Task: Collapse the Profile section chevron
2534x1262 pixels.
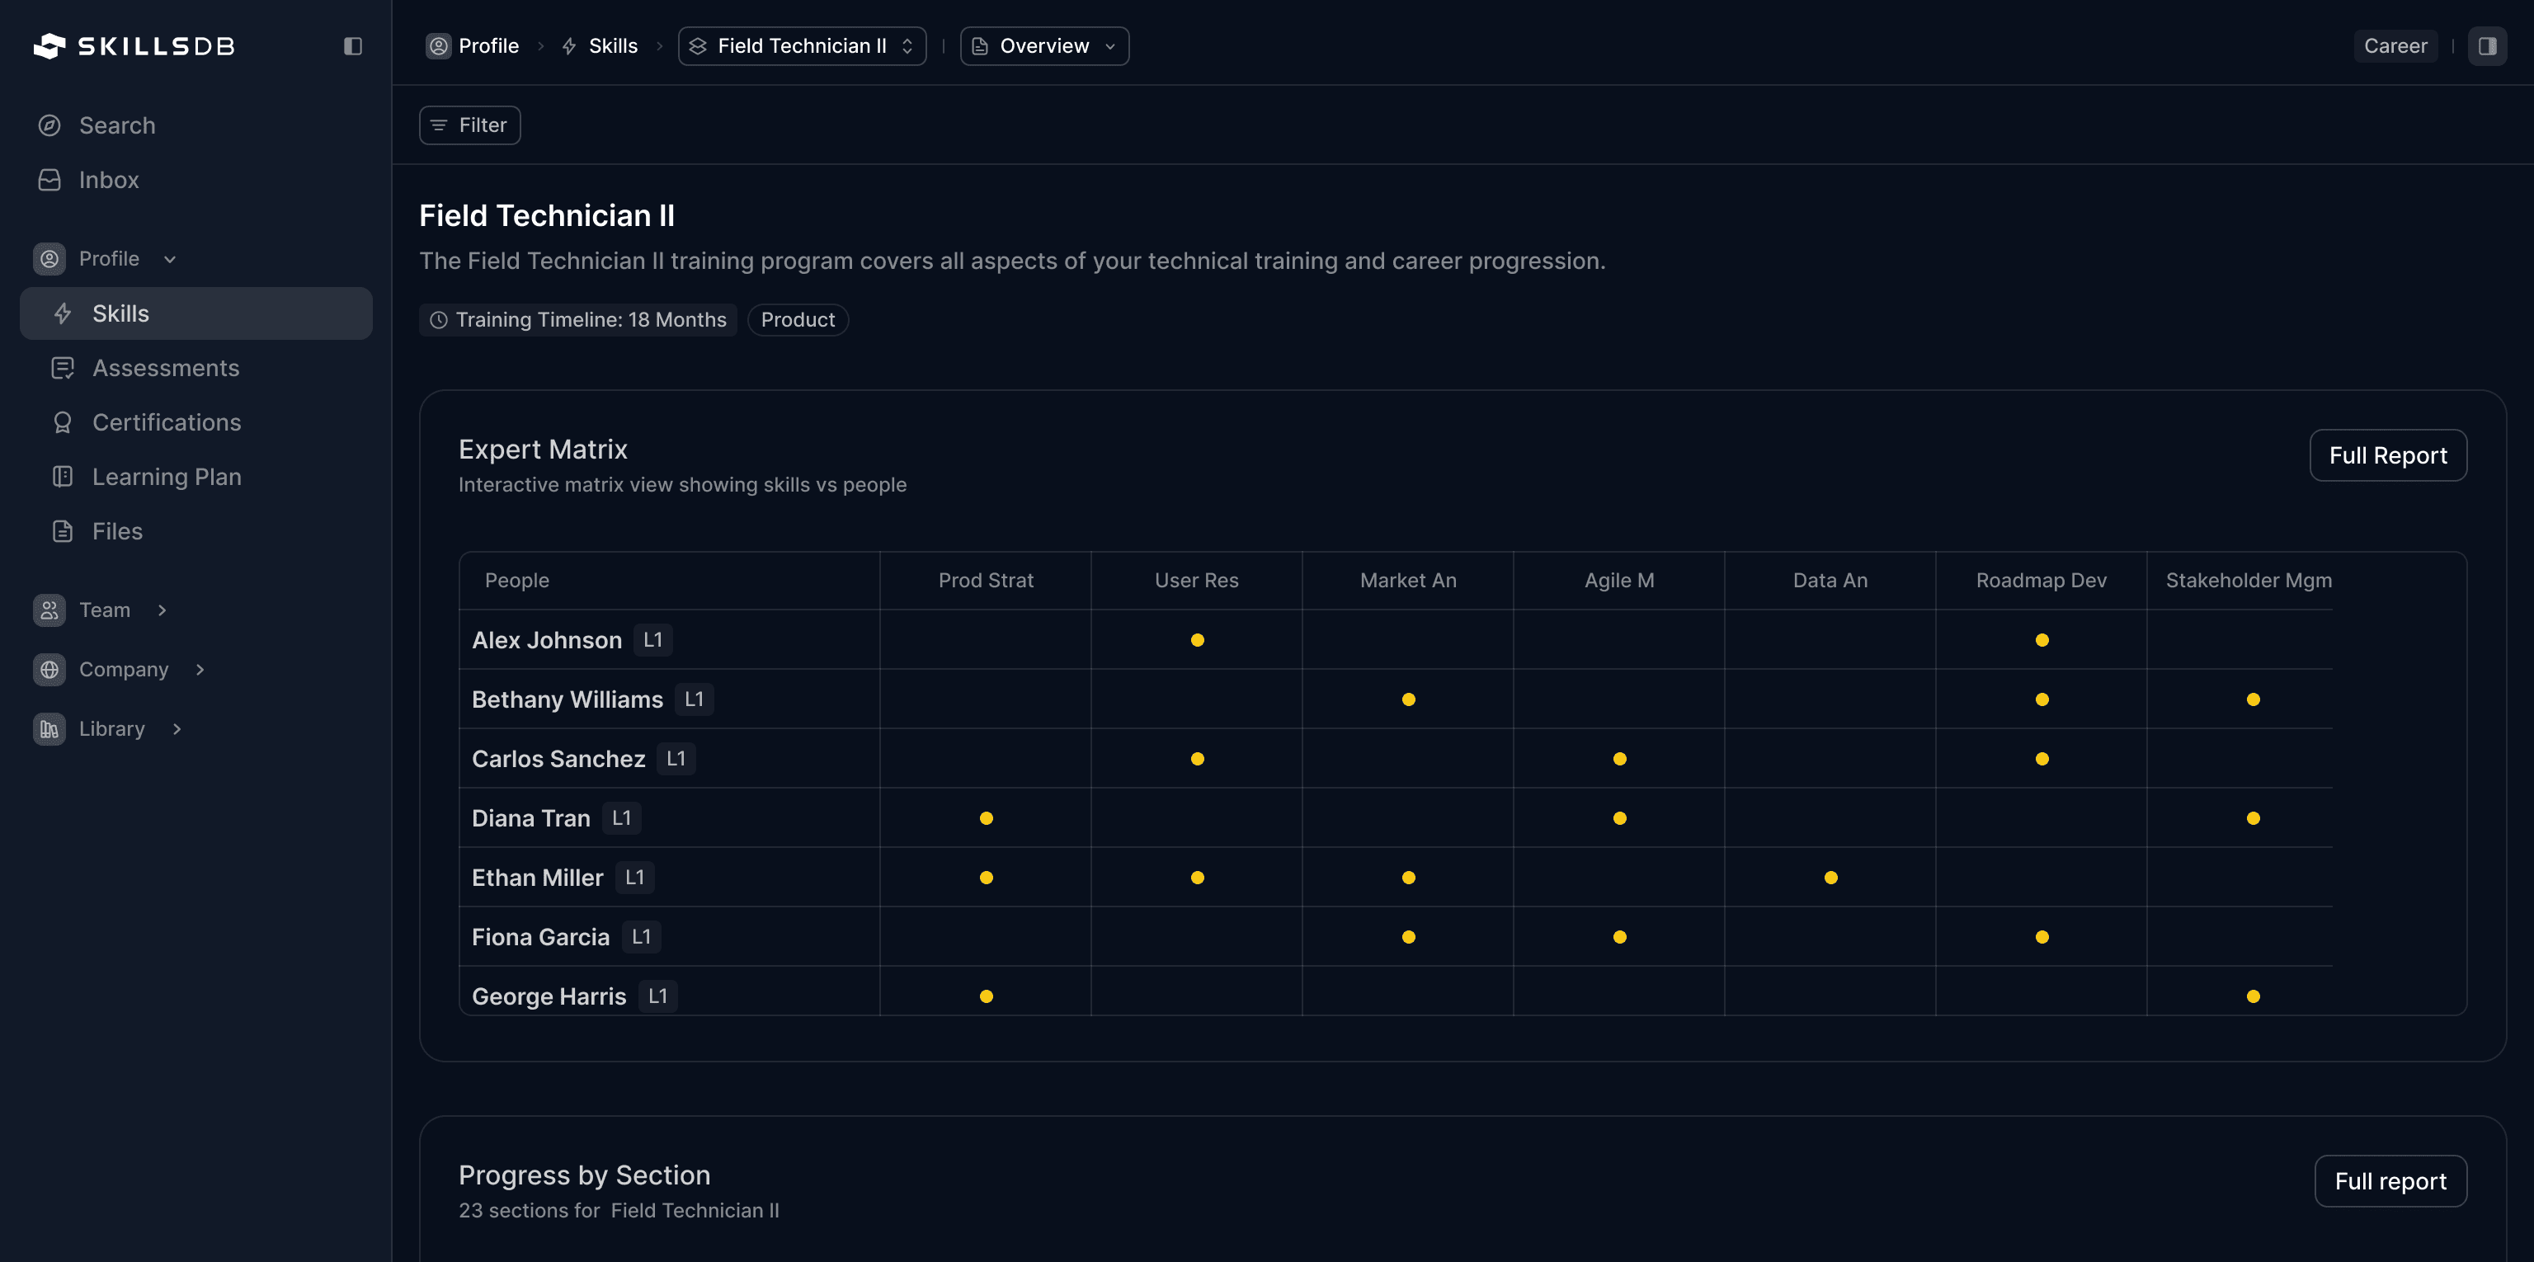Action: pyautogui.click(x=169, y=257)
